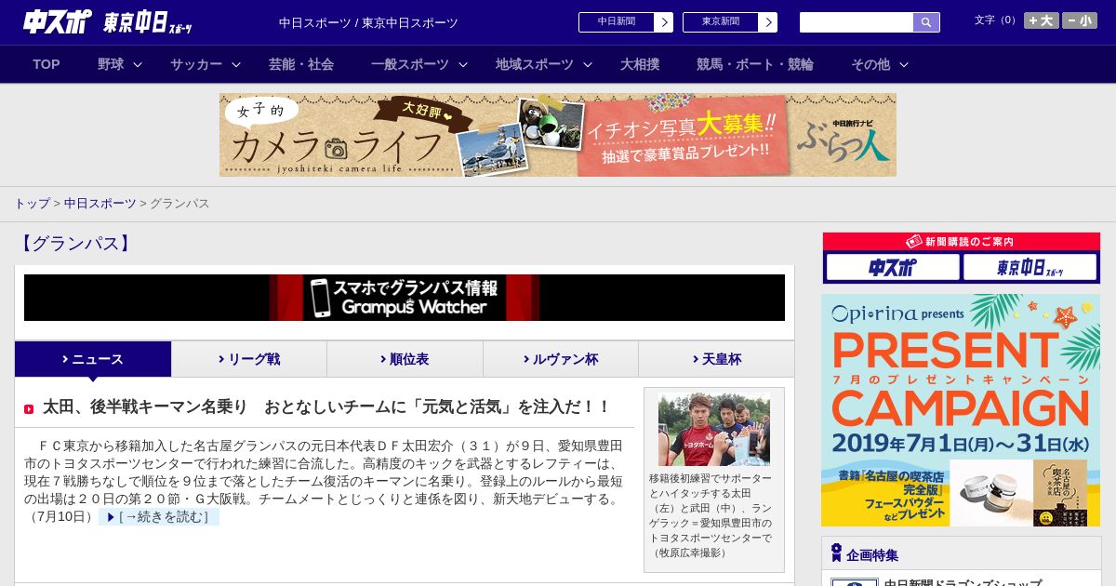Click arrow beside 中日新聞 button
The width and height of the screenshot is (1116, 586).
tap(664, 22)
